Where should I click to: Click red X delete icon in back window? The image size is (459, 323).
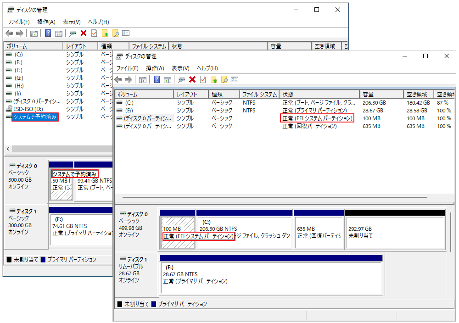click(x=84, y=33)
